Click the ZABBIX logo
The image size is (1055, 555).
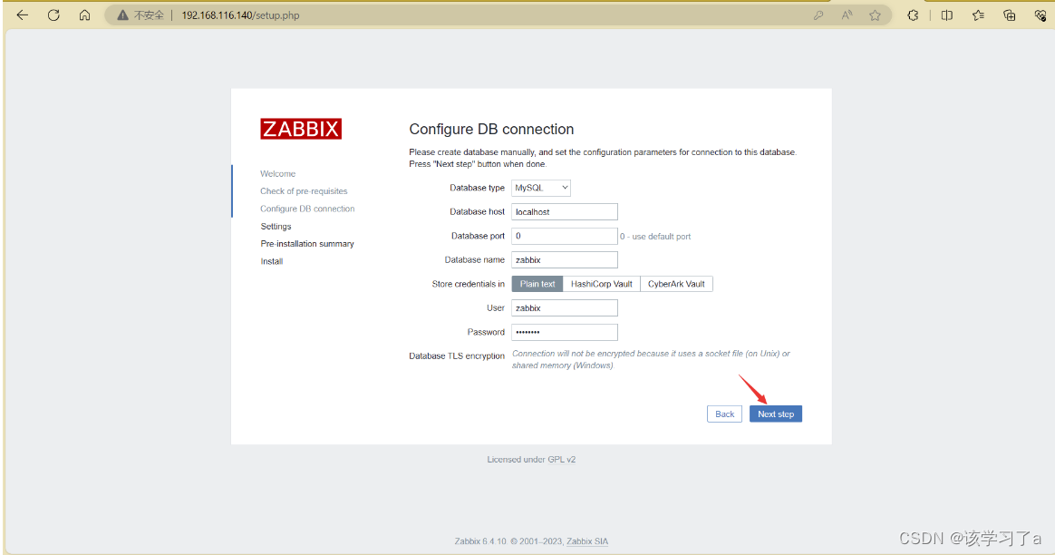pyautogui.click(x=301, y=129)
